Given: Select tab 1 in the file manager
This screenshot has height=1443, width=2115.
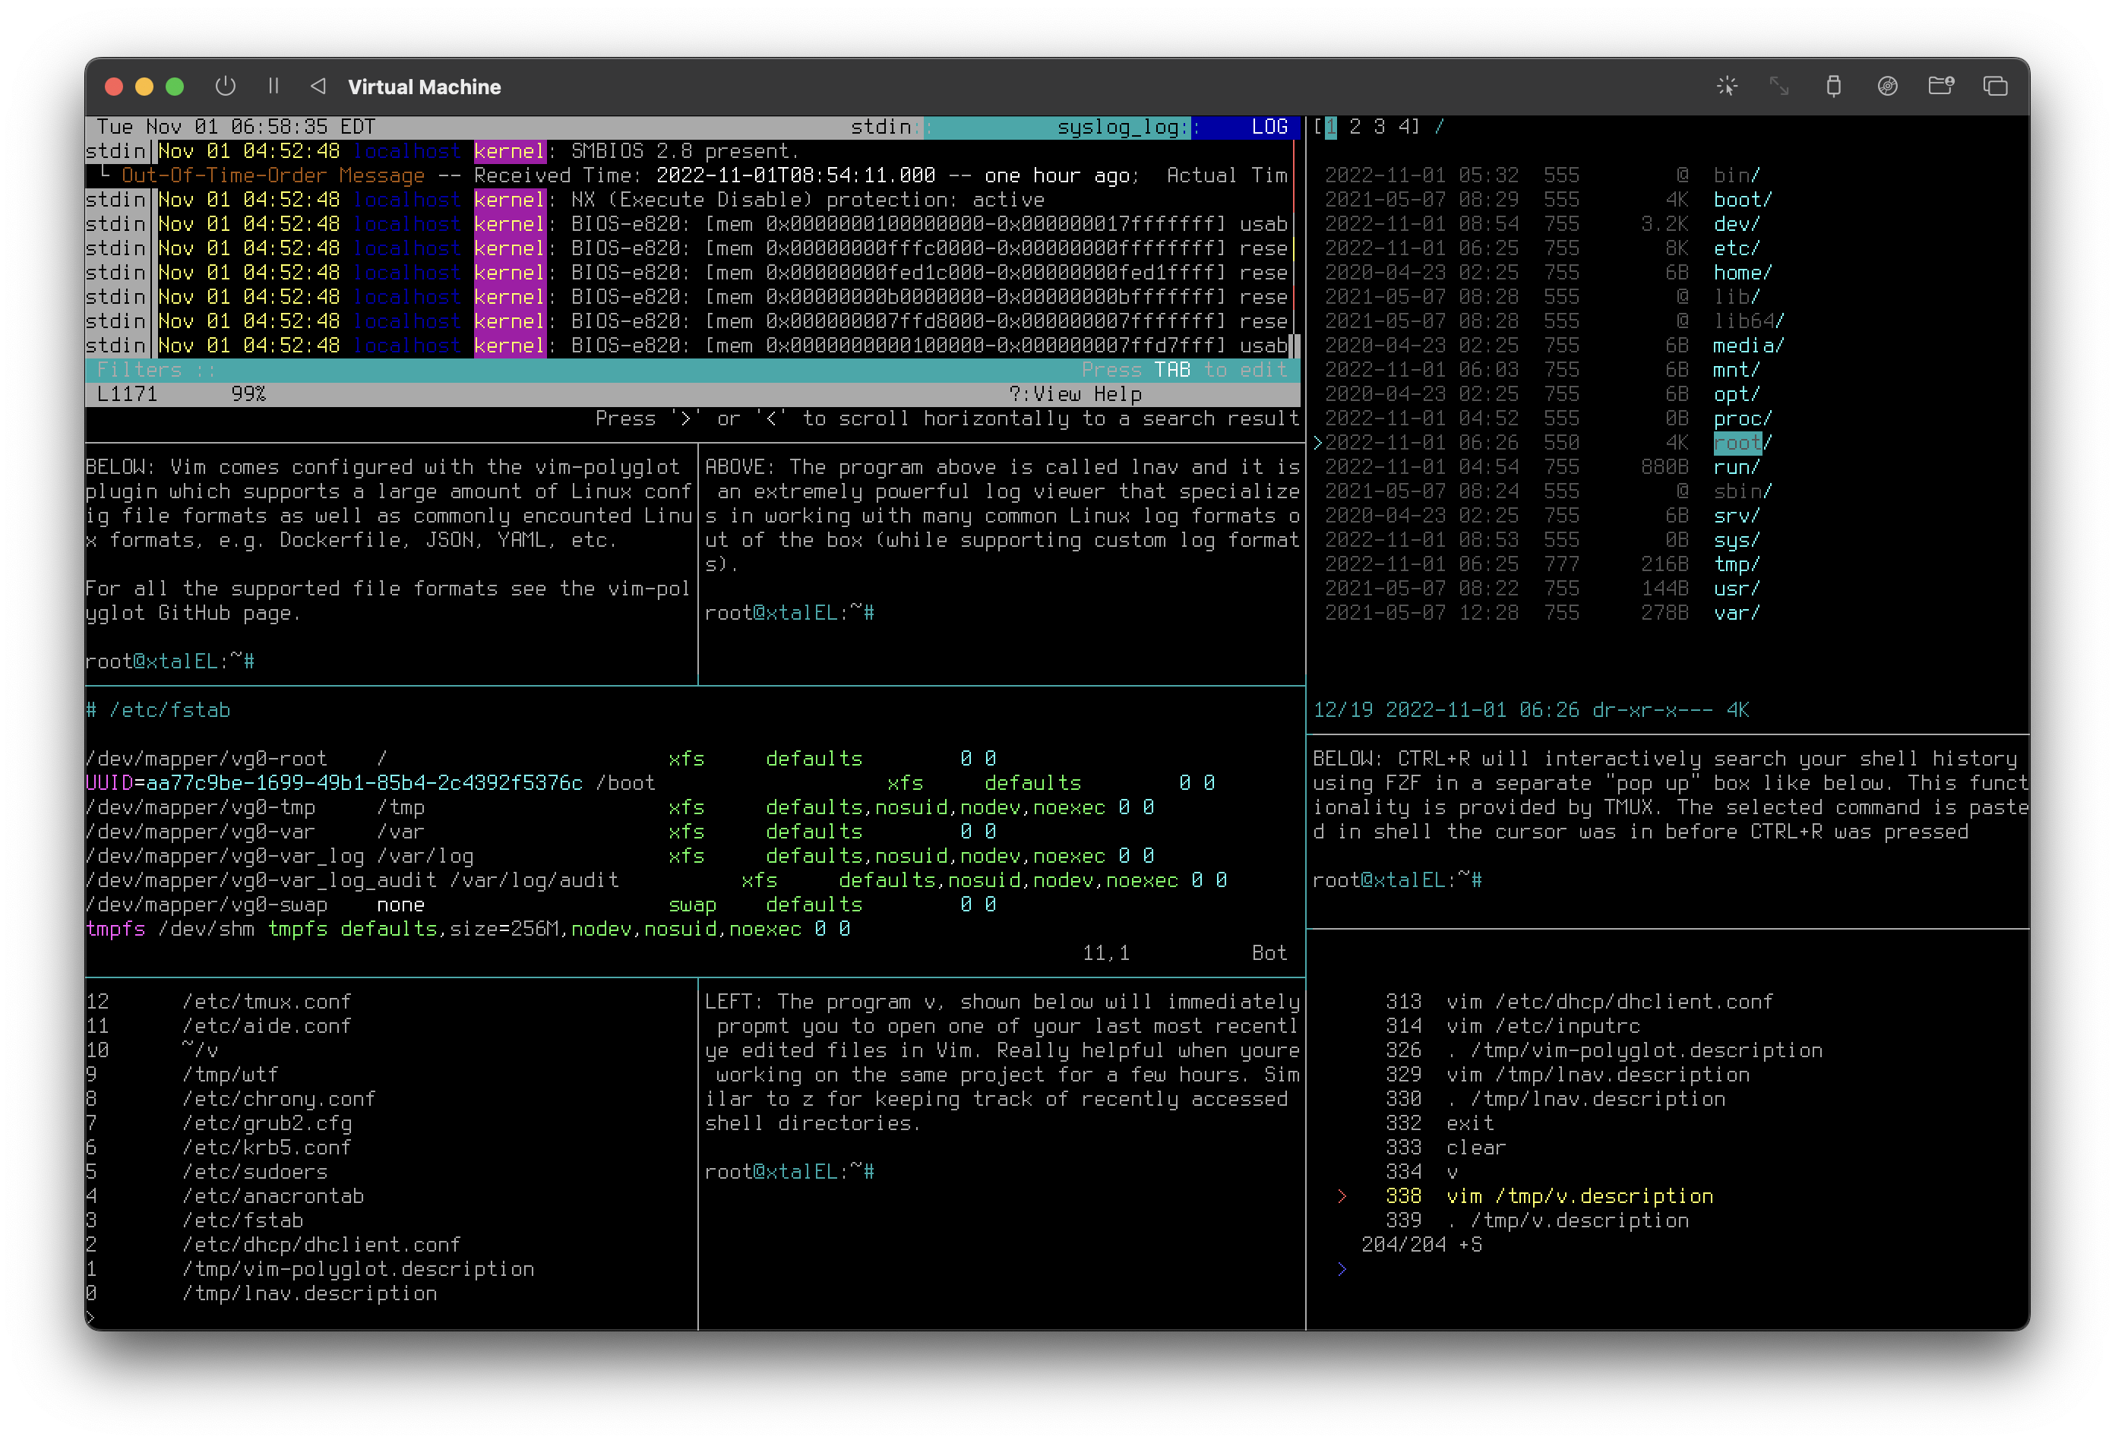Looking at the screenshot, I should (x=1330, y=127).
